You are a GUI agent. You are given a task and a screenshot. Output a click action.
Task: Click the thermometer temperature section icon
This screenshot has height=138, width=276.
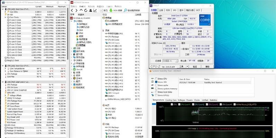[x=103, y=30]
